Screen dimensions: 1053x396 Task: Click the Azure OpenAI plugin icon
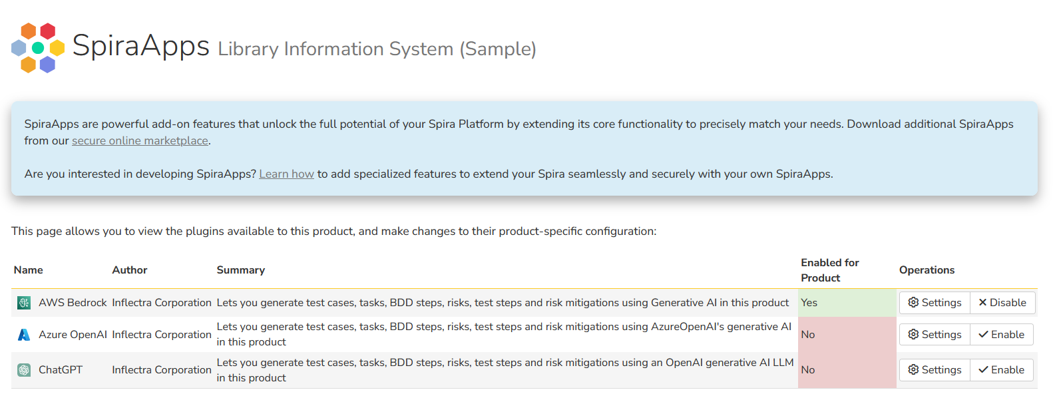(24, 335)
